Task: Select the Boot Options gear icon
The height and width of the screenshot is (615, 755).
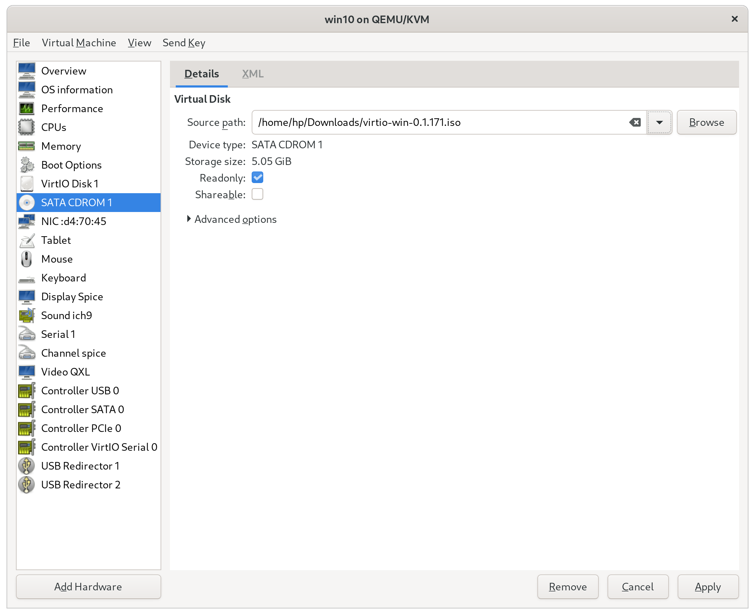Action: [x=26, y=165]
